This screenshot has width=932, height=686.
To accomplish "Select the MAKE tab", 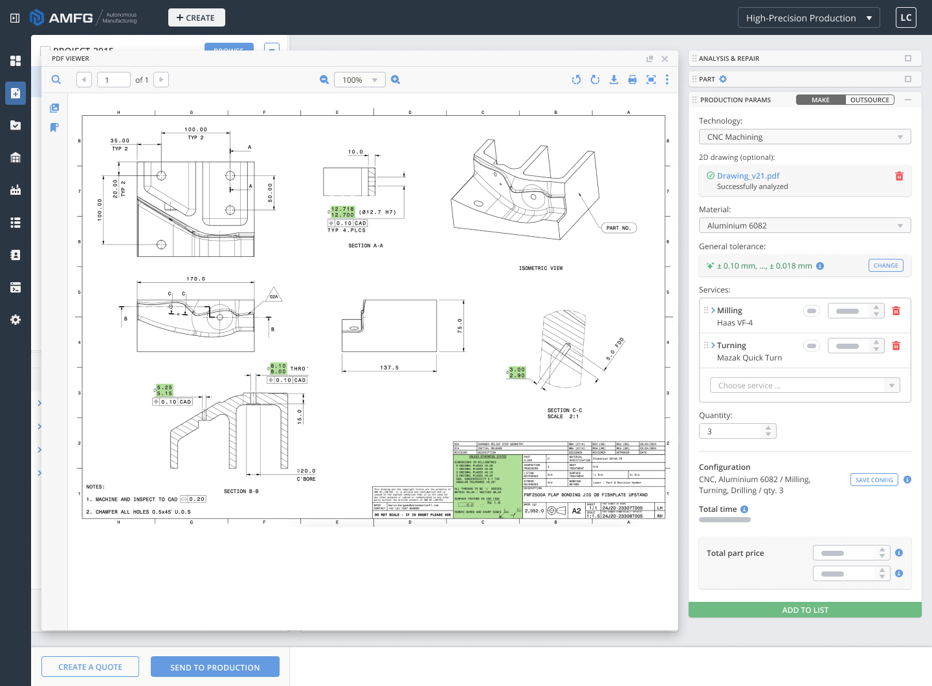I will pyautogui.click(x=821, y=100).
